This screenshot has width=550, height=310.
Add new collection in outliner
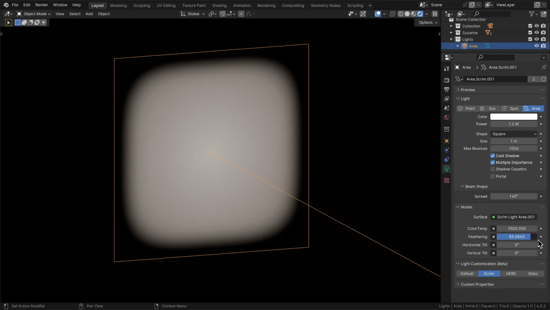point(544,14)
